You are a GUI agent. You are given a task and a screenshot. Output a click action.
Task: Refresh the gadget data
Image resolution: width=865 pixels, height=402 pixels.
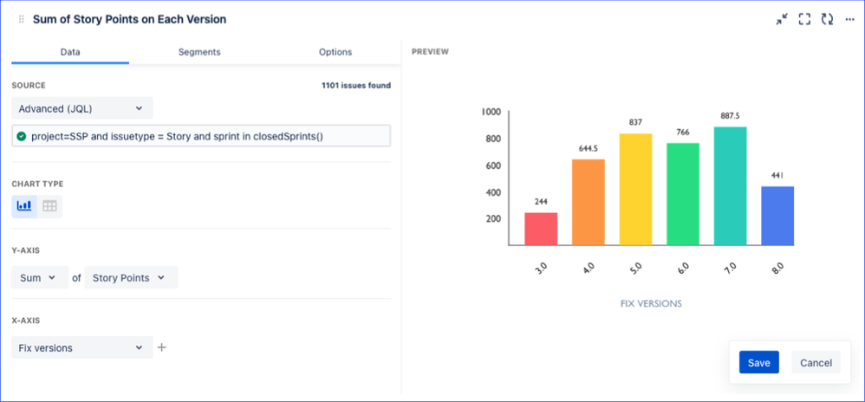[827, 19]
